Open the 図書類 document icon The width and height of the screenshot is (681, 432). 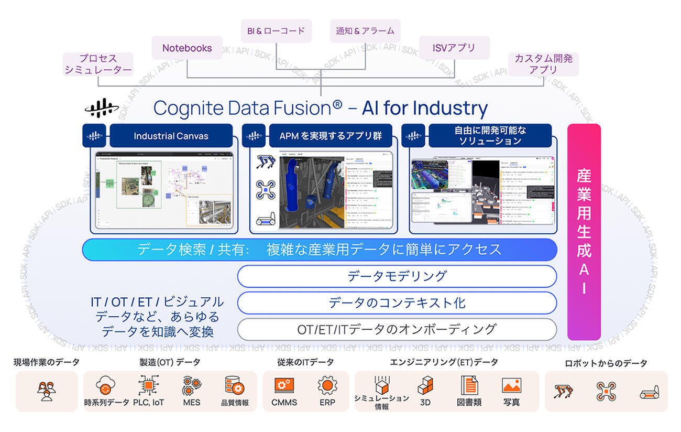tap(469, 386)
